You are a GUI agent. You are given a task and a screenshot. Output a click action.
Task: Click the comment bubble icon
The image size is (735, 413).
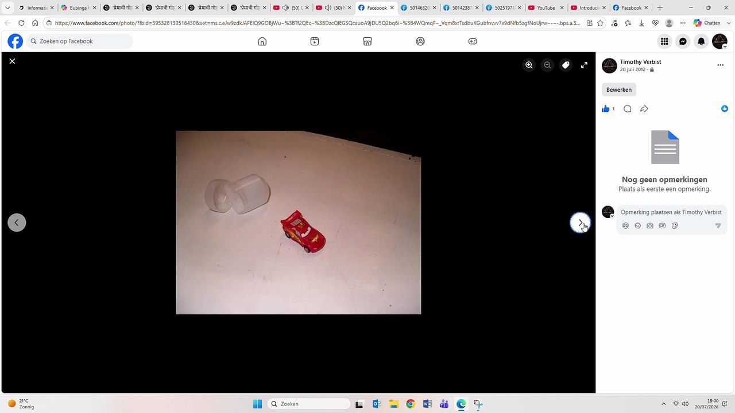coord(628,109)
